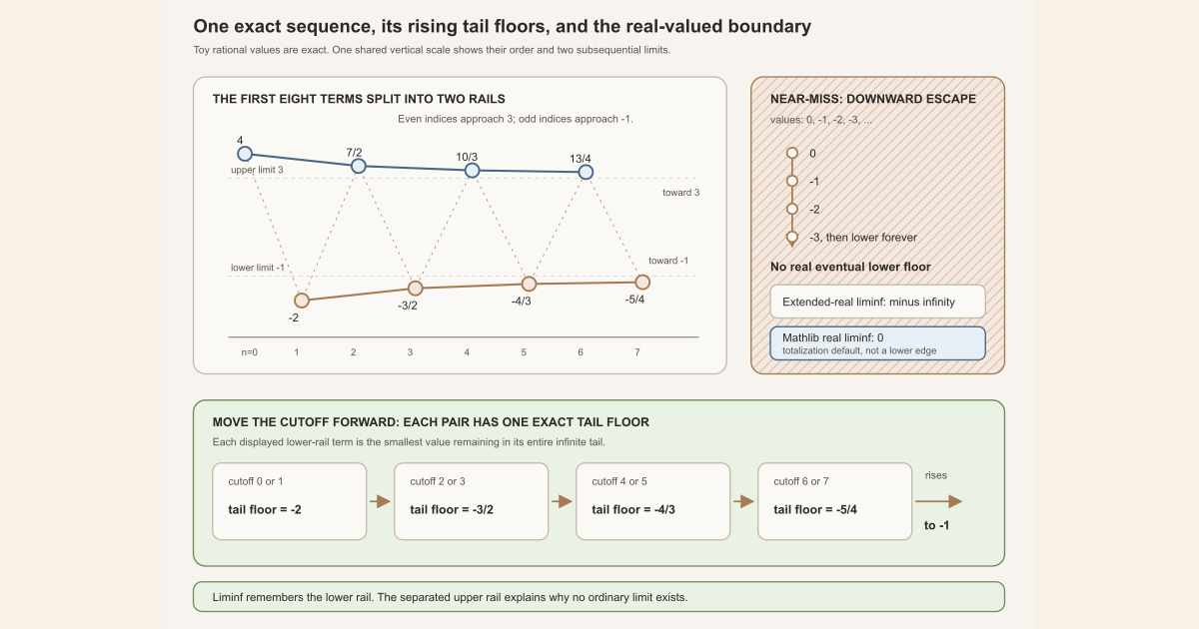Select the "cutoff 4 or 5" tail floor card
The image size is (1199, 629).
[x=653, y=501]
